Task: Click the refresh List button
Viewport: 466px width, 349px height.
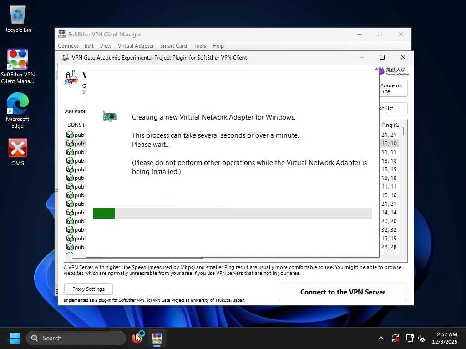Action: point(393,108)
